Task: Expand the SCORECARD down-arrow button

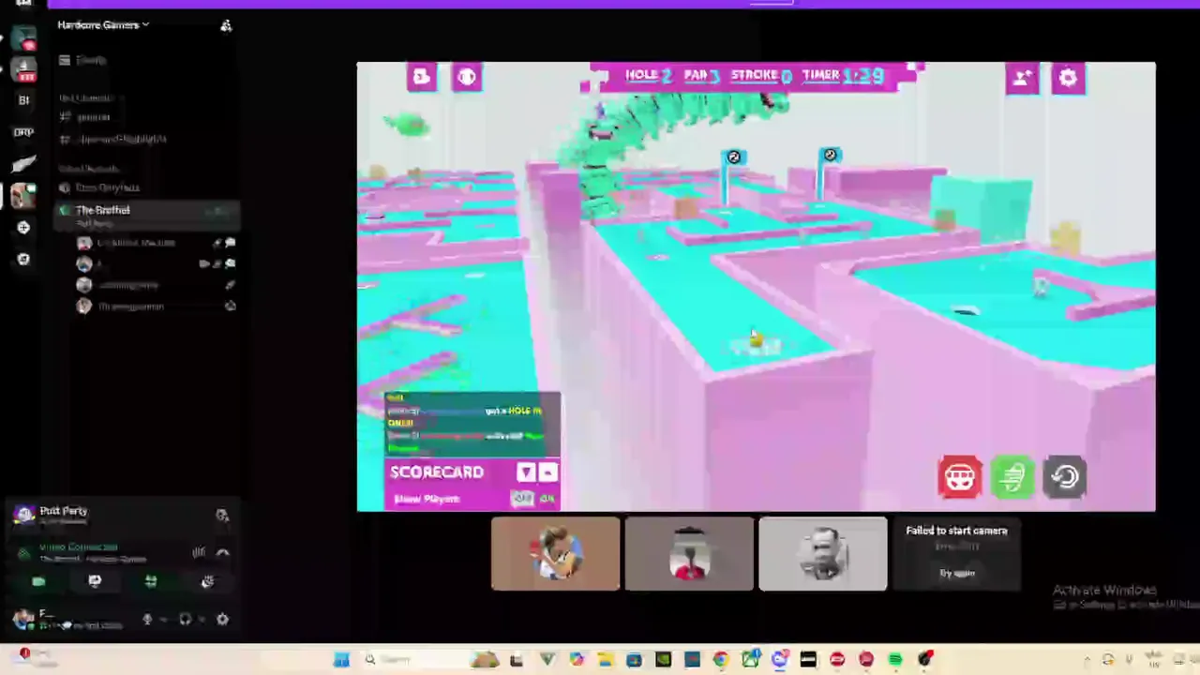Action: 526,472
